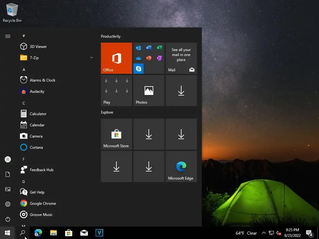319x239 pixels.
Task: Open Microsoft Store from the taskbar
Action: pos(69,233)
